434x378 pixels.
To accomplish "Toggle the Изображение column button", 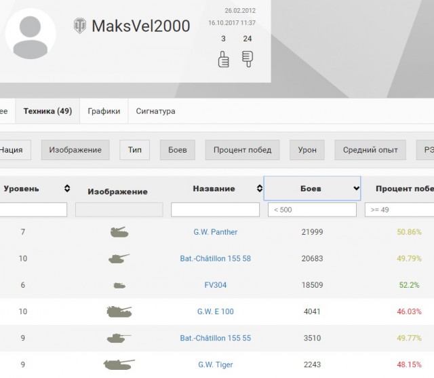I will click(75, 150).
